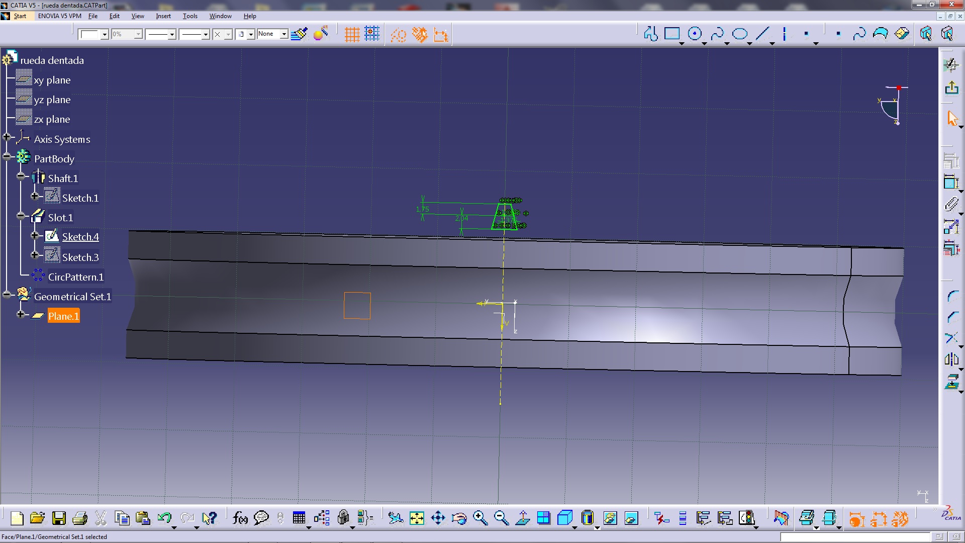This screenshot has width=965, height=543.
Task: Expand the Sketch.1 tree node
Action: [35, 196]
